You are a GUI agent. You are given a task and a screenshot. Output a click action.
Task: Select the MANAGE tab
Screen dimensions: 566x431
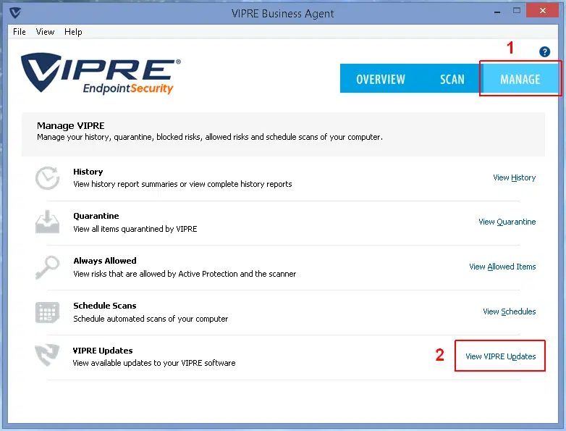click(x=520, y=79)
